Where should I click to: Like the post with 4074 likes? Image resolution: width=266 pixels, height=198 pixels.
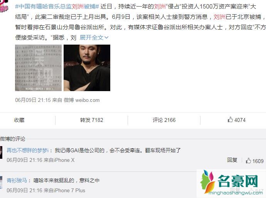pos(236,120)
